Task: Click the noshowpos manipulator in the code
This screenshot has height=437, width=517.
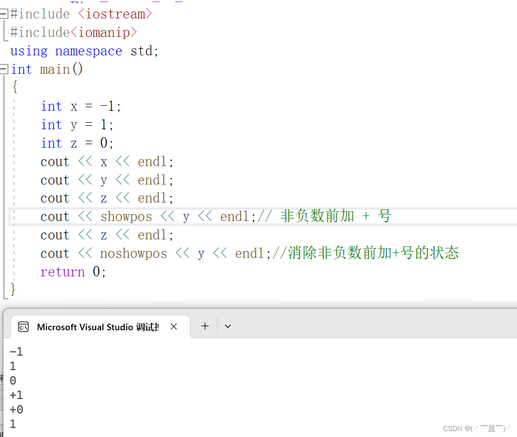Action: (134, 253)
